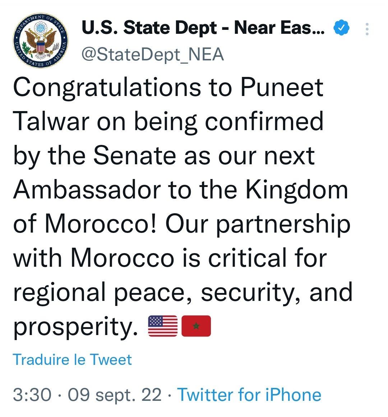Click the word Kingdom in the tweet
388x417 pixels.
297,191
